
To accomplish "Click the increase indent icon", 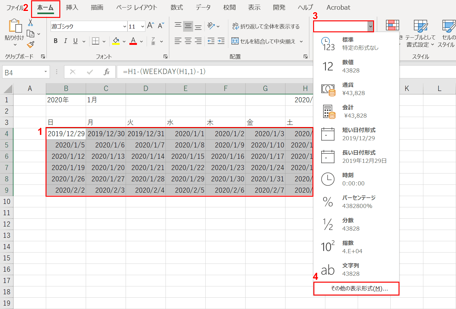I will pyautogui.click(x=221, y=41).
